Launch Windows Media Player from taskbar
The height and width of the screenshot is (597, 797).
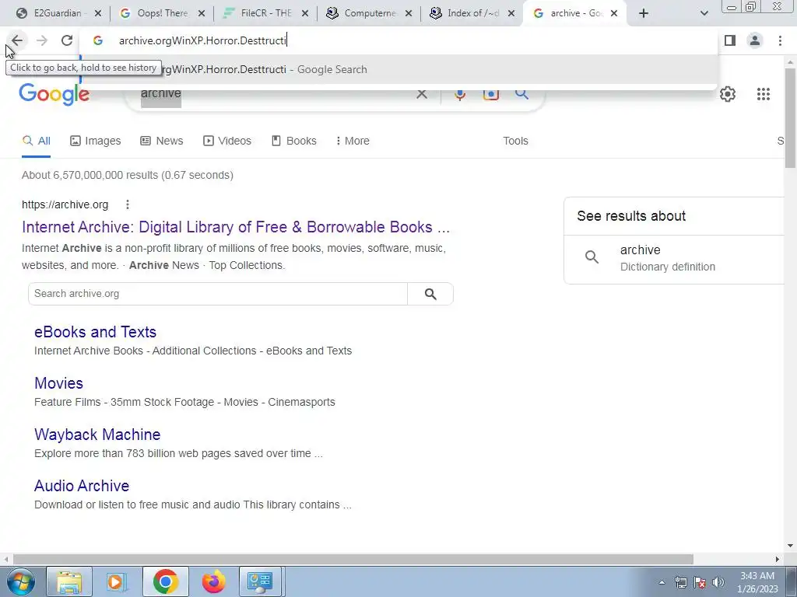click(117, 581)
